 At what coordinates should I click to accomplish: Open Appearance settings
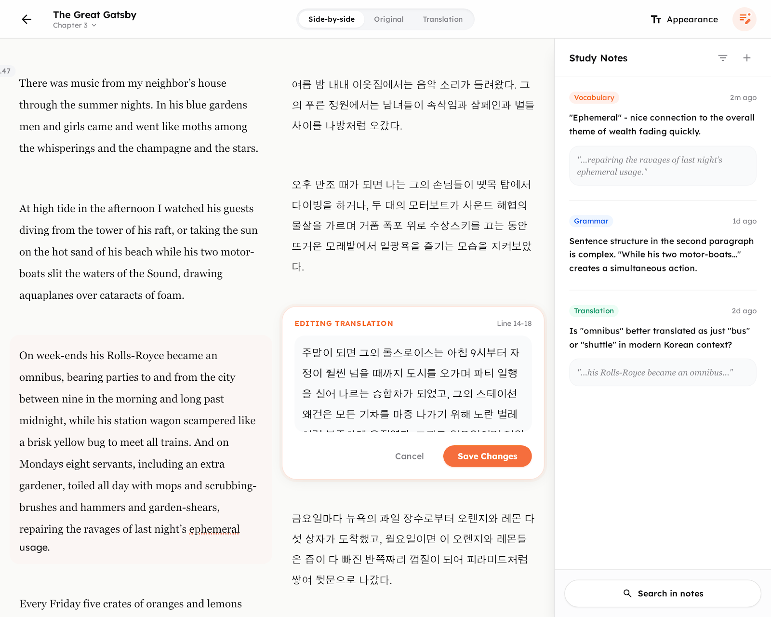click(x=684, y=19)
